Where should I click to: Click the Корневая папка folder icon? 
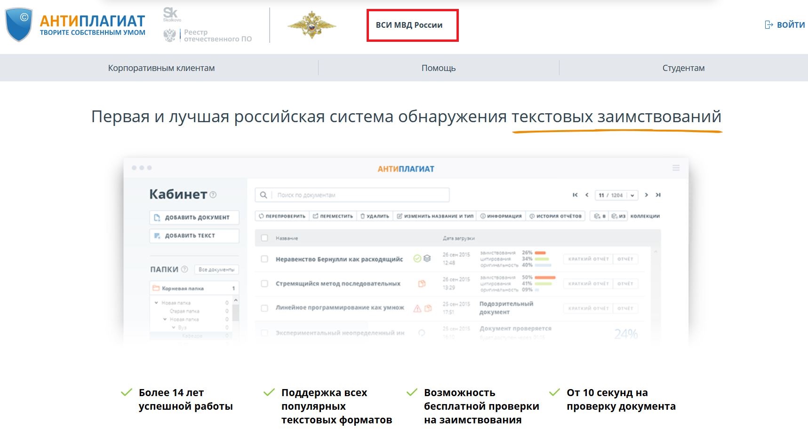coord(156,288)
